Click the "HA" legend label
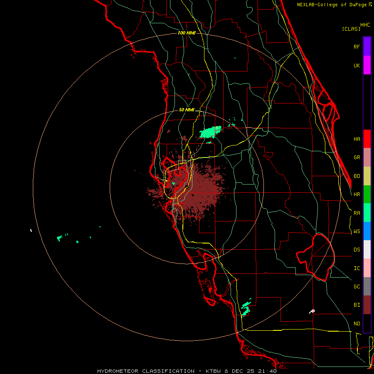 point(357,139)
